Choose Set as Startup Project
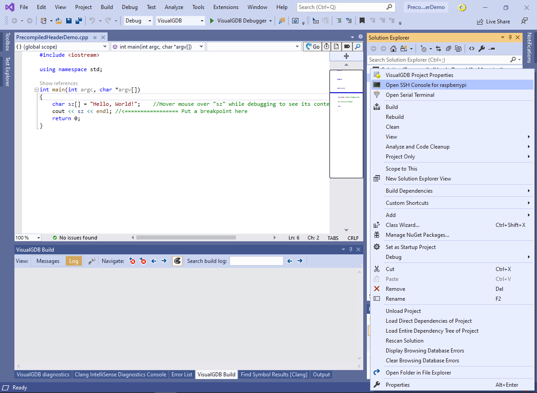Screen dimensions: 537x393 coord(452,247)
